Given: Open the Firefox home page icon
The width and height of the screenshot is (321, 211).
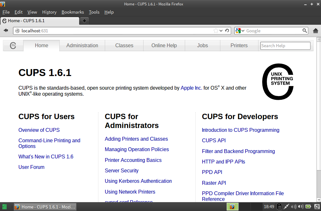Looking at the screenshot, I should point(316,31).
